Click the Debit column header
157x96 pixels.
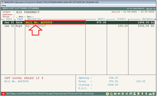pyautogui.click(x=101, y=19)
